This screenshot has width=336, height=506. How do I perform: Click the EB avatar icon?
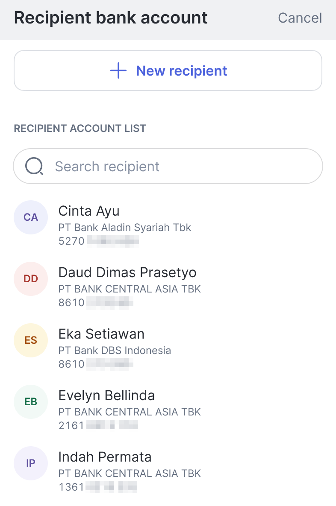click(x=31, y=402)
